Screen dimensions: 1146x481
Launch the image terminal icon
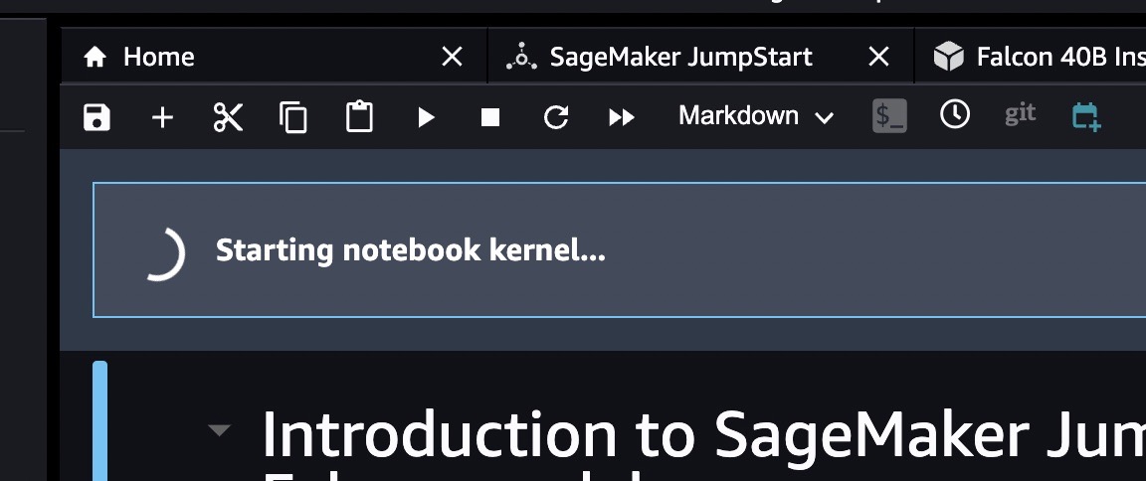(889, 116)
